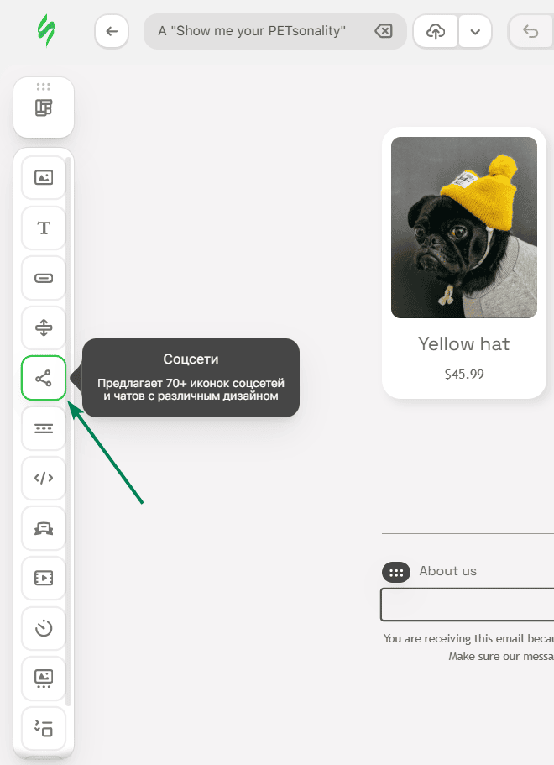This screenshot has height=765, width=554.
Task: Go back using the left arrow button
Action: [x=112, y=32]
